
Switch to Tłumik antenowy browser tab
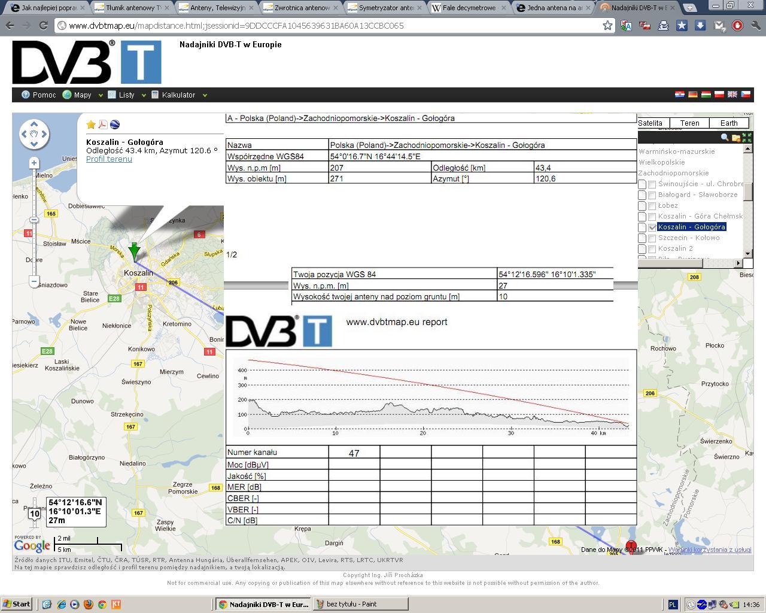(133, 8)
